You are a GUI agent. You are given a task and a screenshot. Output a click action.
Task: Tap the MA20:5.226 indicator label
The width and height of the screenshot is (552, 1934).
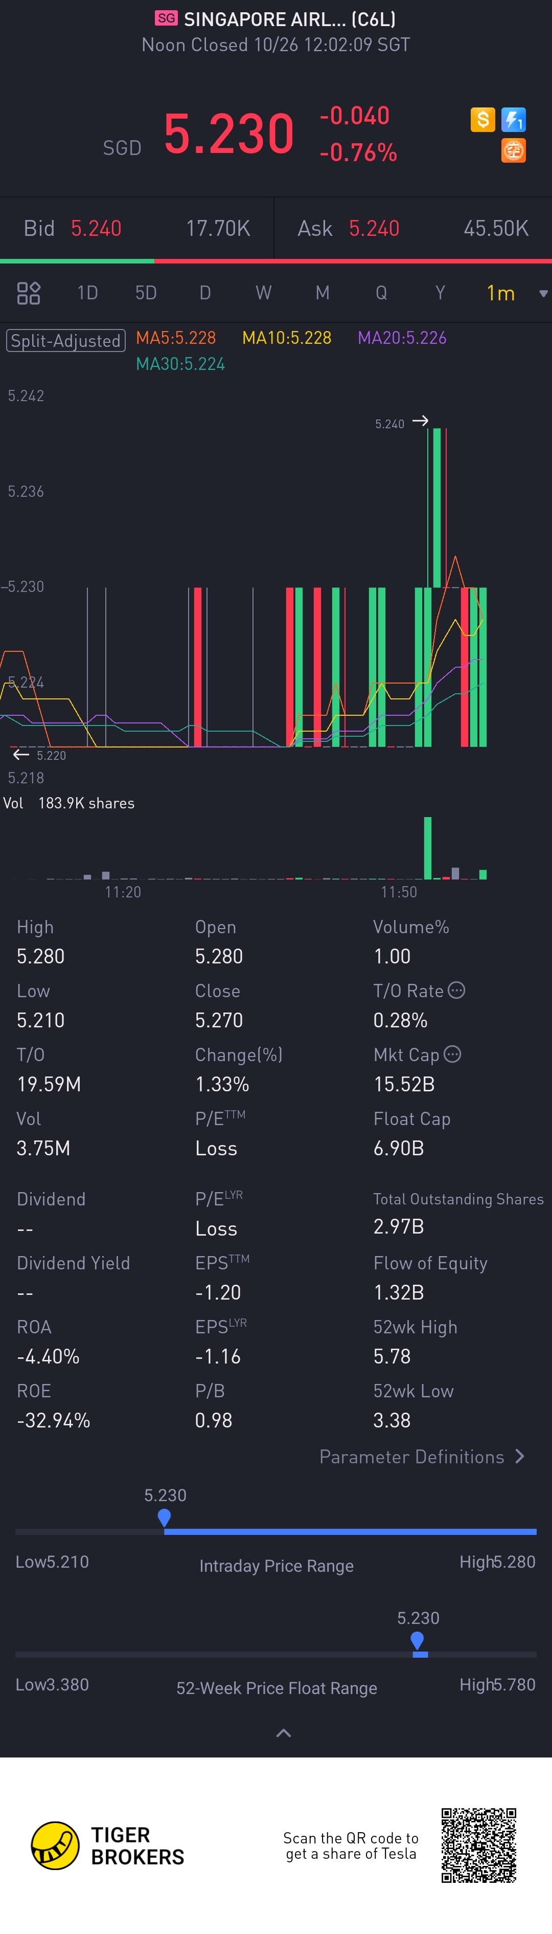[402, 338]
